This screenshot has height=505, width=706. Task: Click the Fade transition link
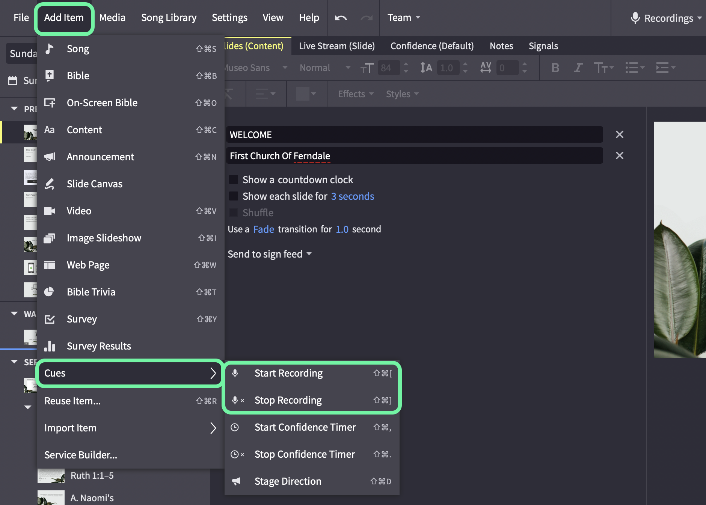coord(264,229)
